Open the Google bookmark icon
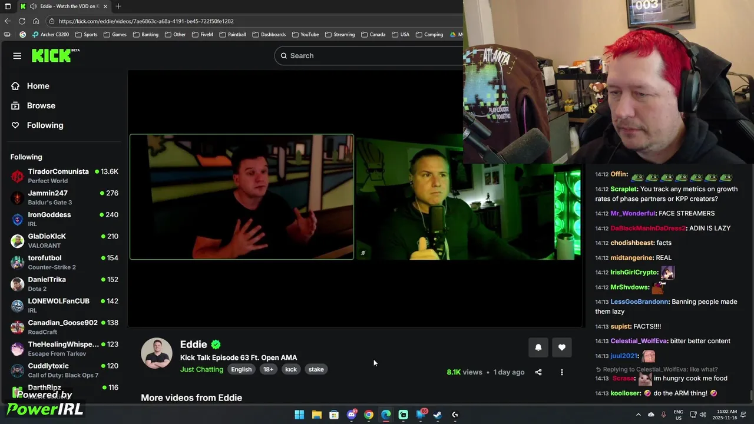754x424 pixels. pyautogui.click(x=23, y=34)
